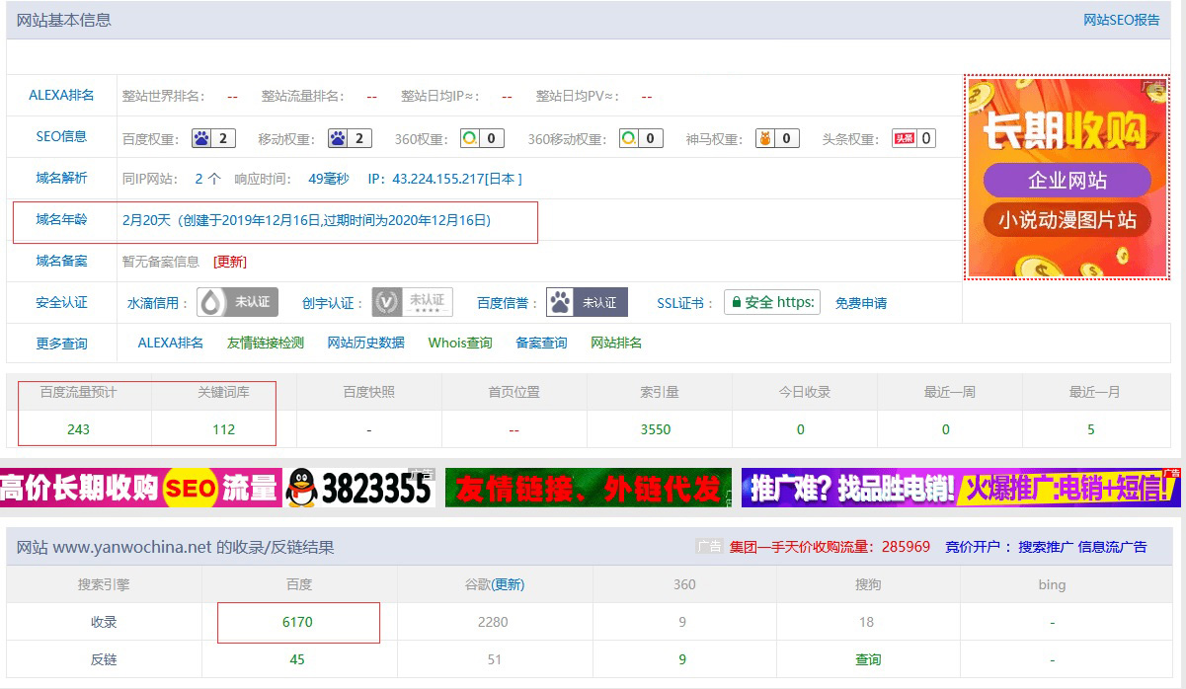The image size is (1186, 689).
Task: Click the 更多查询 row label
Action: tap(61, 344)
